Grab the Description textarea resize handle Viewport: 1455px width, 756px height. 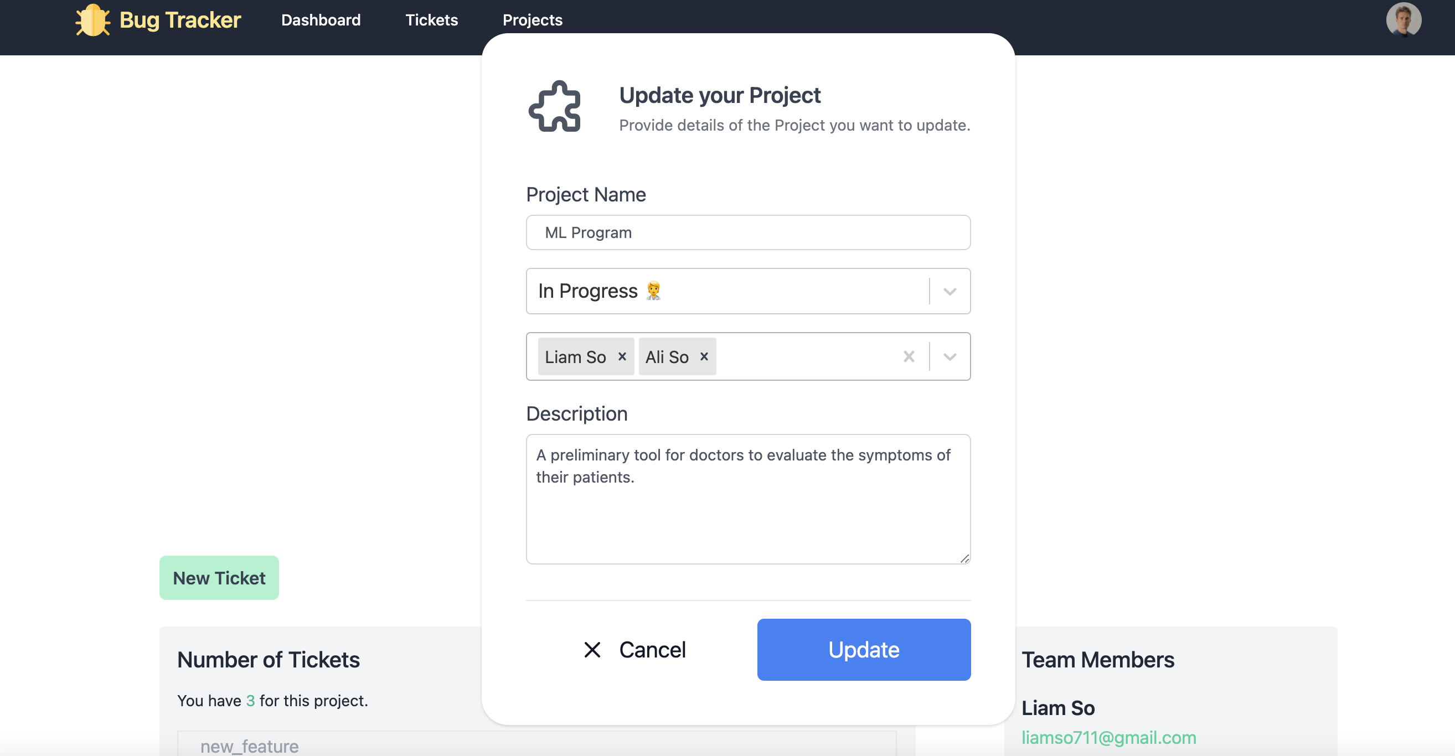click(x=964, y=558)
